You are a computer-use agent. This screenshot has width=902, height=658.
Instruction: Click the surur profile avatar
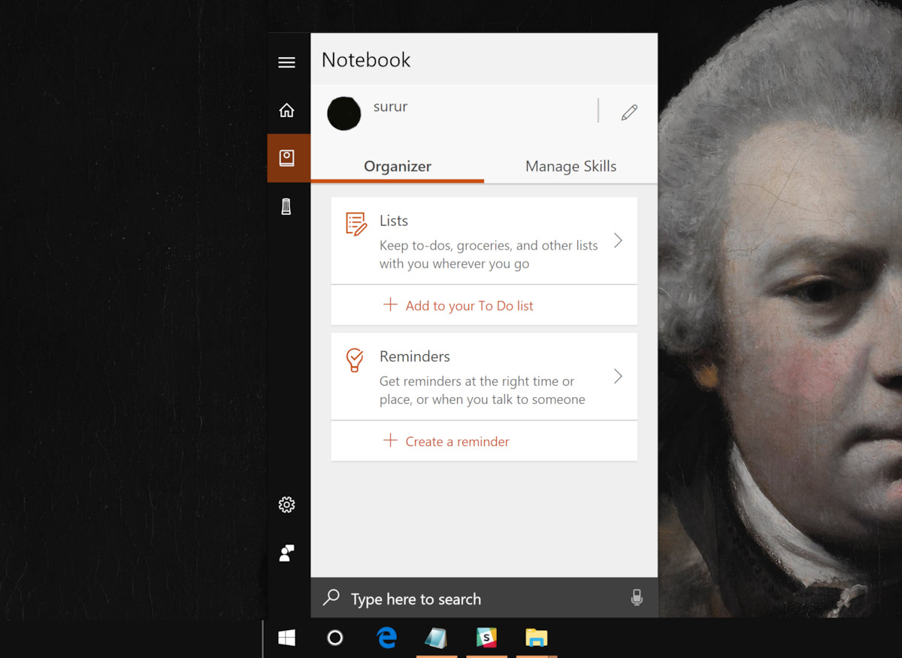point(344,114)
